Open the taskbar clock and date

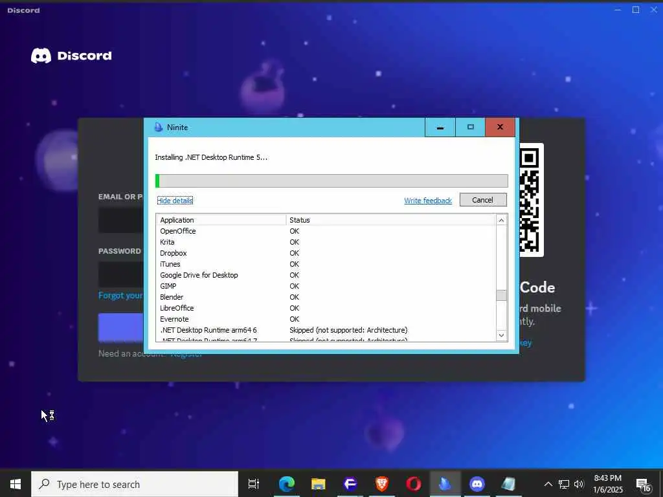tap(607, 484)
